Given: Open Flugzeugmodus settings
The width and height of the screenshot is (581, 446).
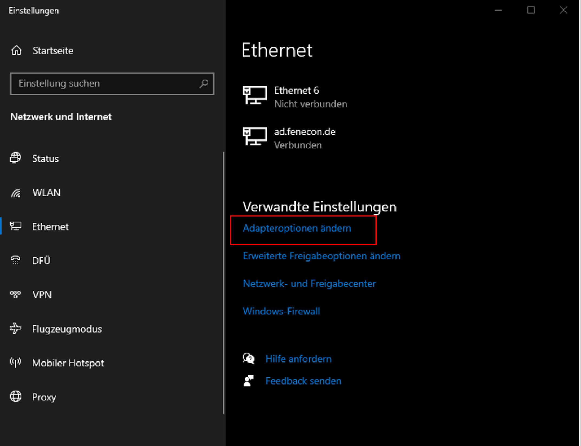Looking at the screenshot, I should (x=67, y=329).
